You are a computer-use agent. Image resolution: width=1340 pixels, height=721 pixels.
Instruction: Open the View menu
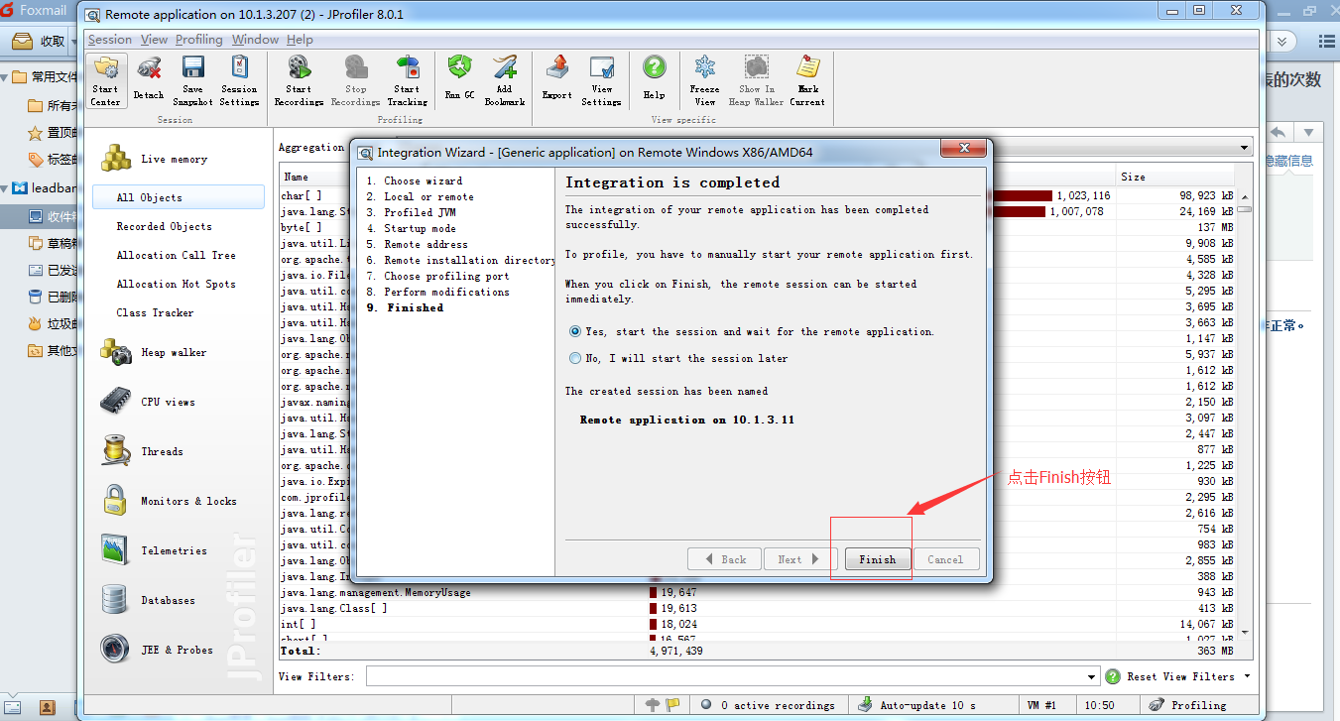tap(154, 40)
